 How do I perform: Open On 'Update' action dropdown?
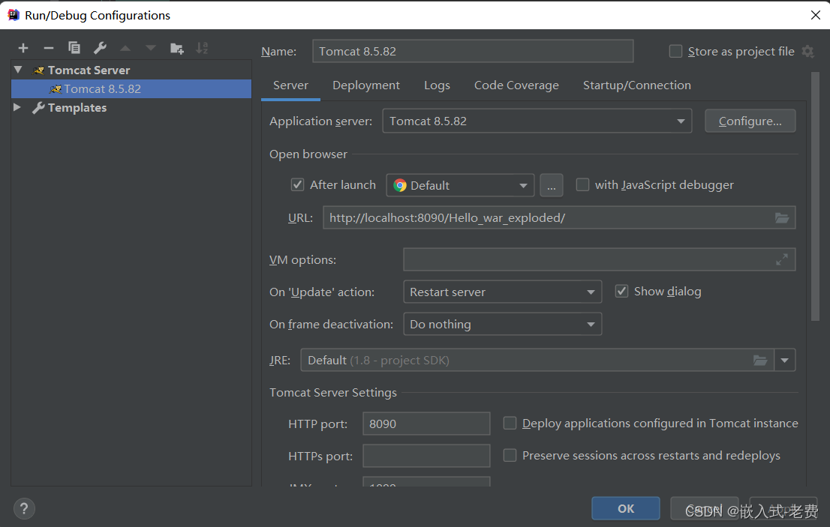[x=592, y=292]
